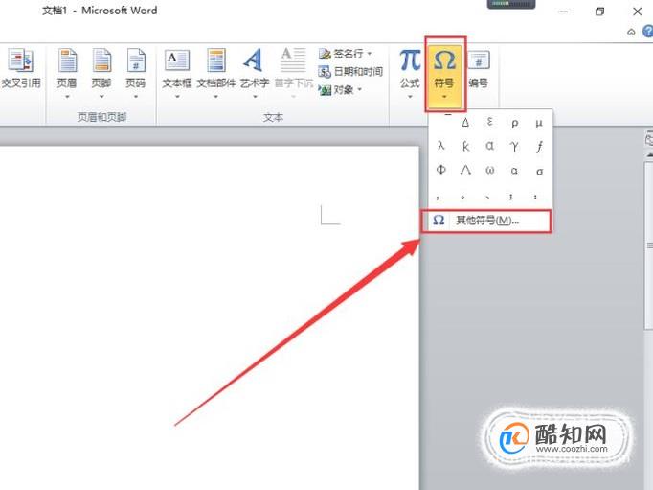
Task: Insert the sigma σ symbol
Action: point(539,171)
